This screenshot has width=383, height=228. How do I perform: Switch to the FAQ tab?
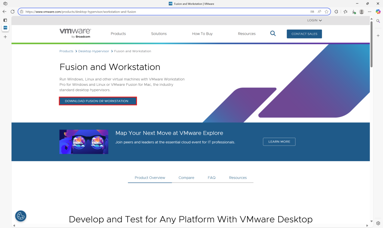212,178
